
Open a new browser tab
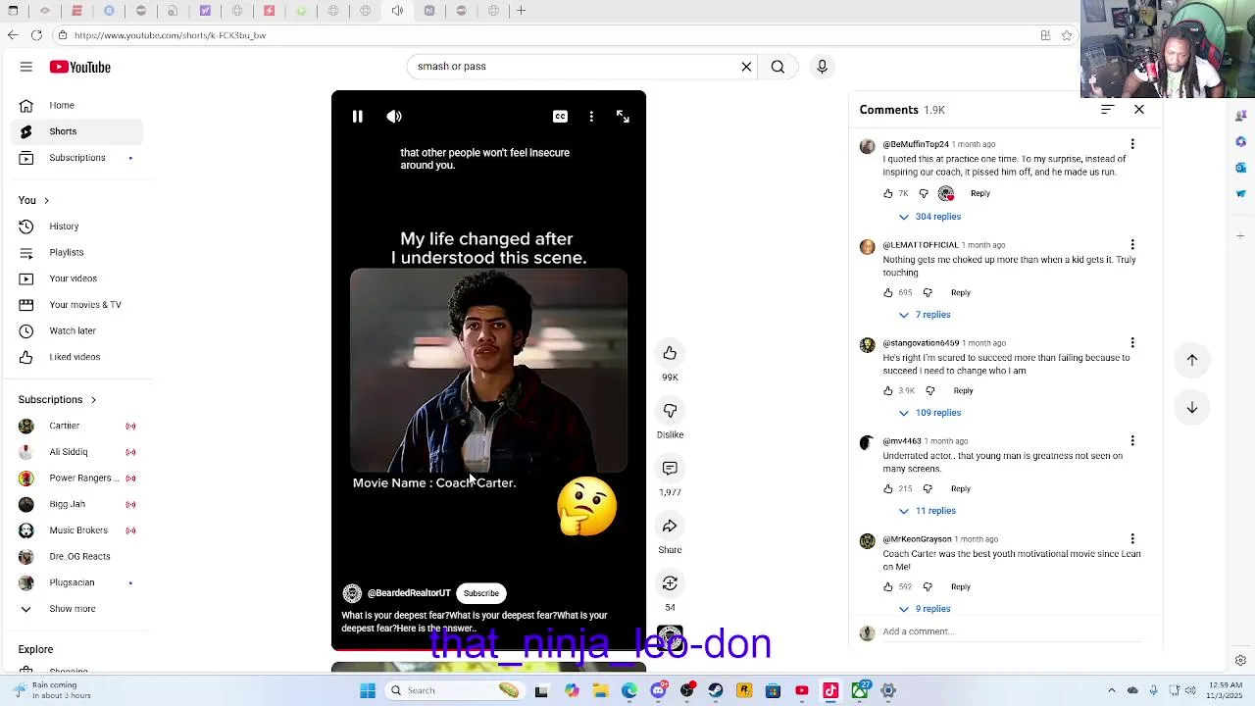(522, 11)
